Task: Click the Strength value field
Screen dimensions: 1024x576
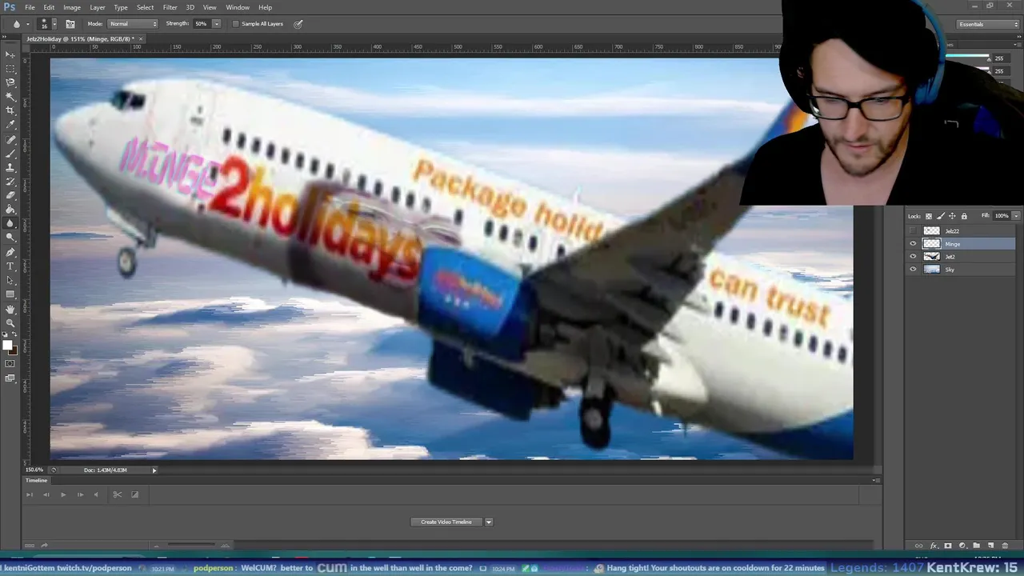Action: coord(202,24)
